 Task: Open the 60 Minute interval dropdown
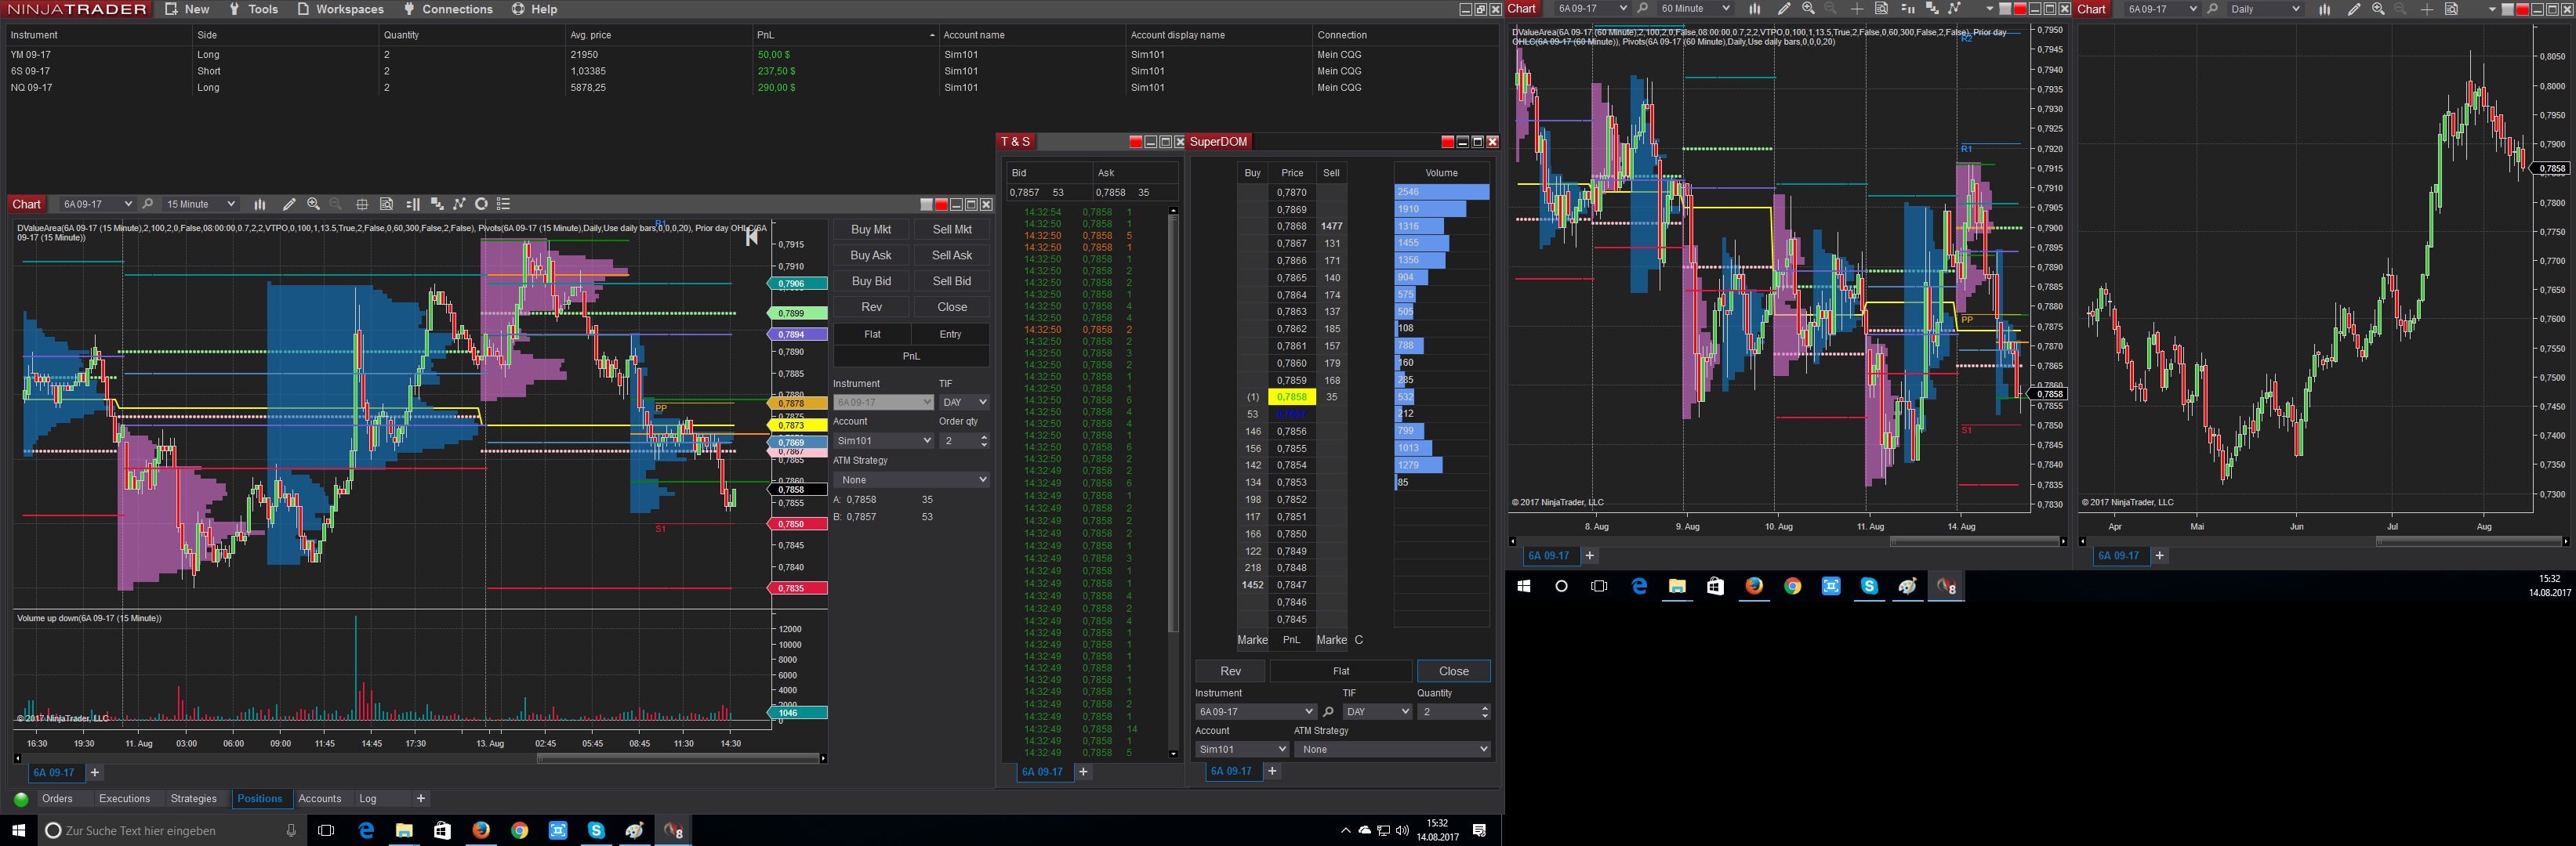(1694, 9)
